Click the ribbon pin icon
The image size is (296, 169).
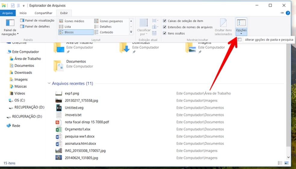coord(282,13)
